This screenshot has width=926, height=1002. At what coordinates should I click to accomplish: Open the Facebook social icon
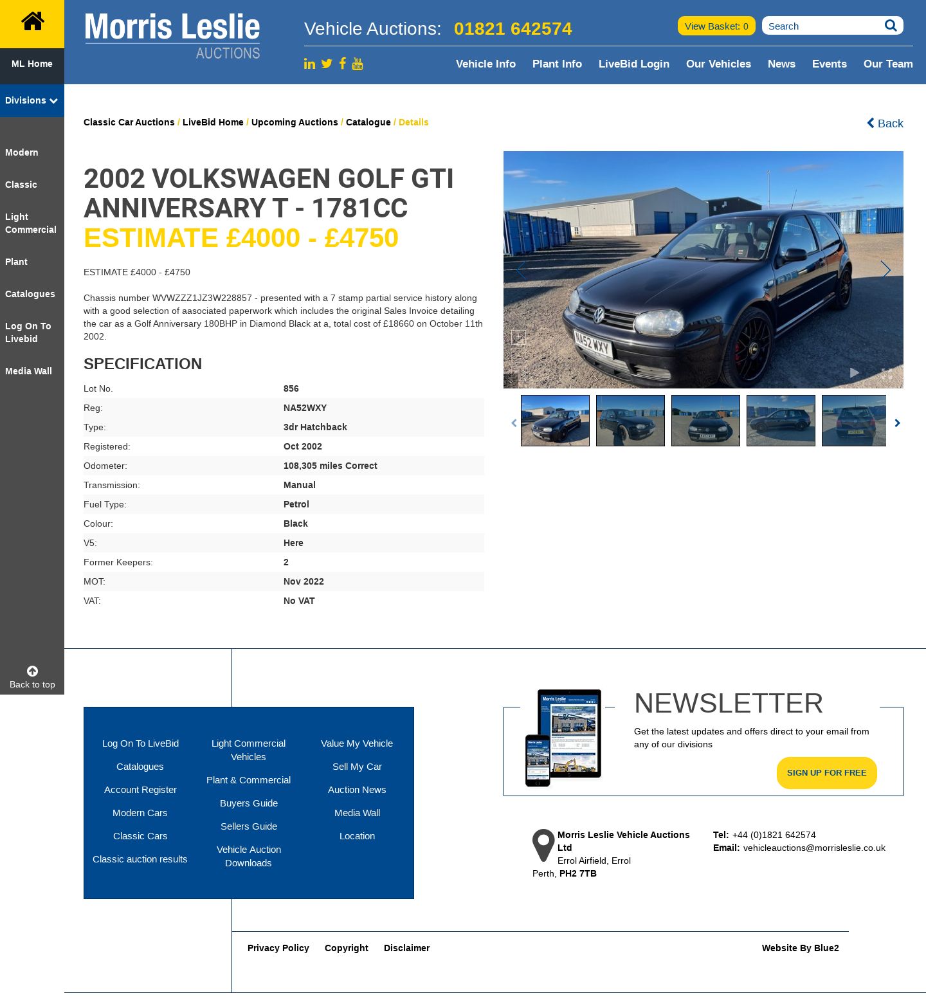[343, 63]
